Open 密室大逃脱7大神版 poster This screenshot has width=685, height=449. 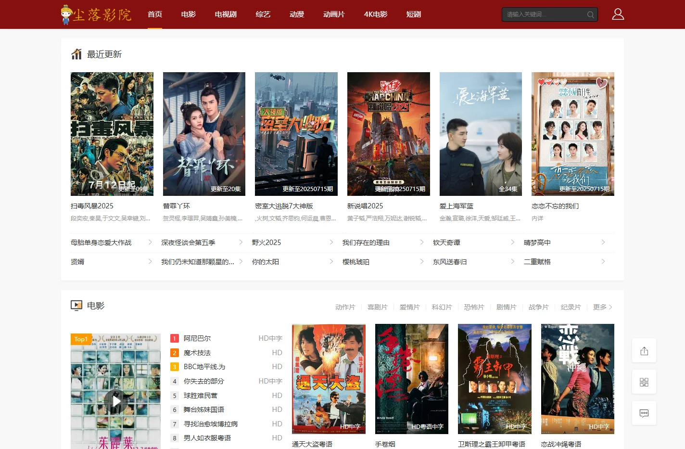(x=296, y=134)
